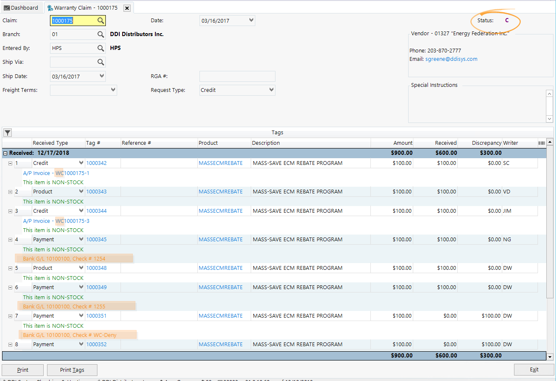Open the Ship Via lookup search

point(100,62)
